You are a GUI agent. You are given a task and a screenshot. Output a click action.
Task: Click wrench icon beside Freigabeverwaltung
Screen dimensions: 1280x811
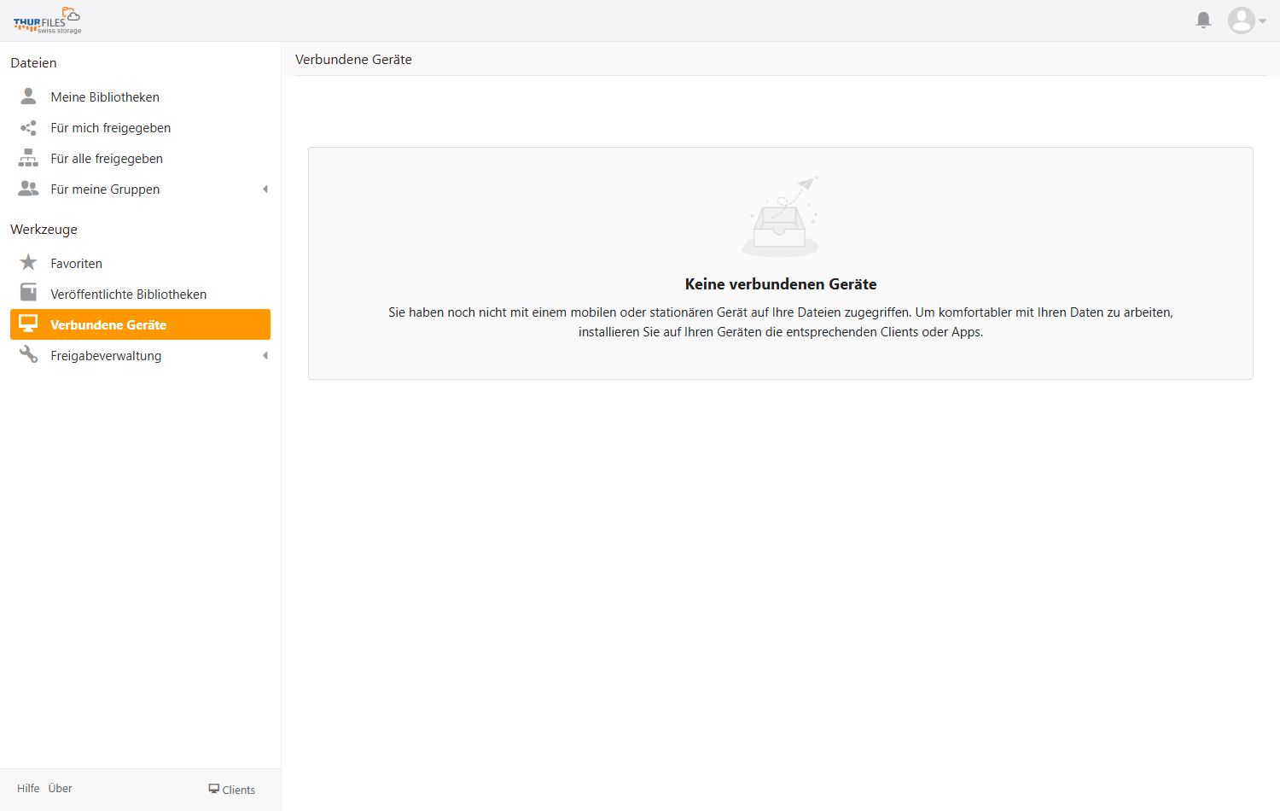[28, 354]
